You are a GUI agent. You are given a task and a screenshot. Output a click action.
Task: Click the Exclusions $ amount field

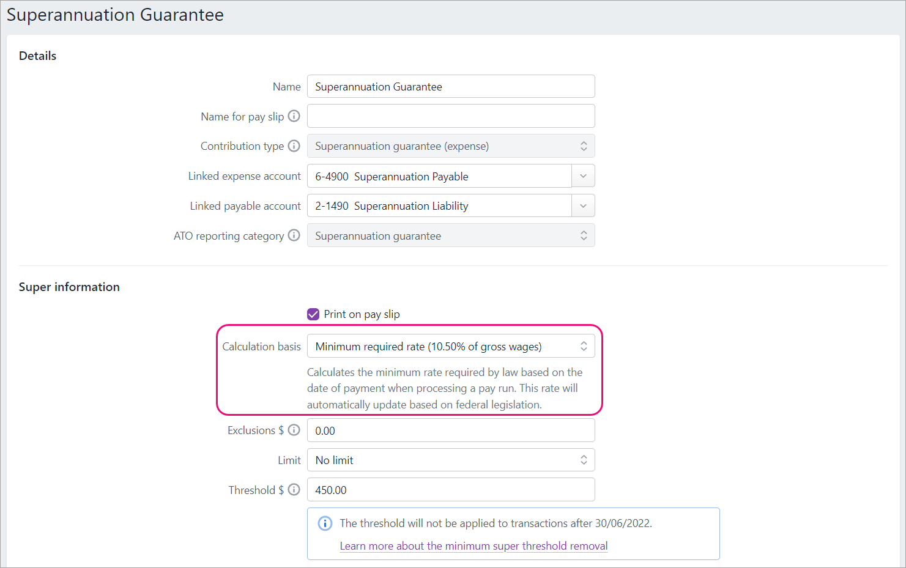click(x=451, y=430)
